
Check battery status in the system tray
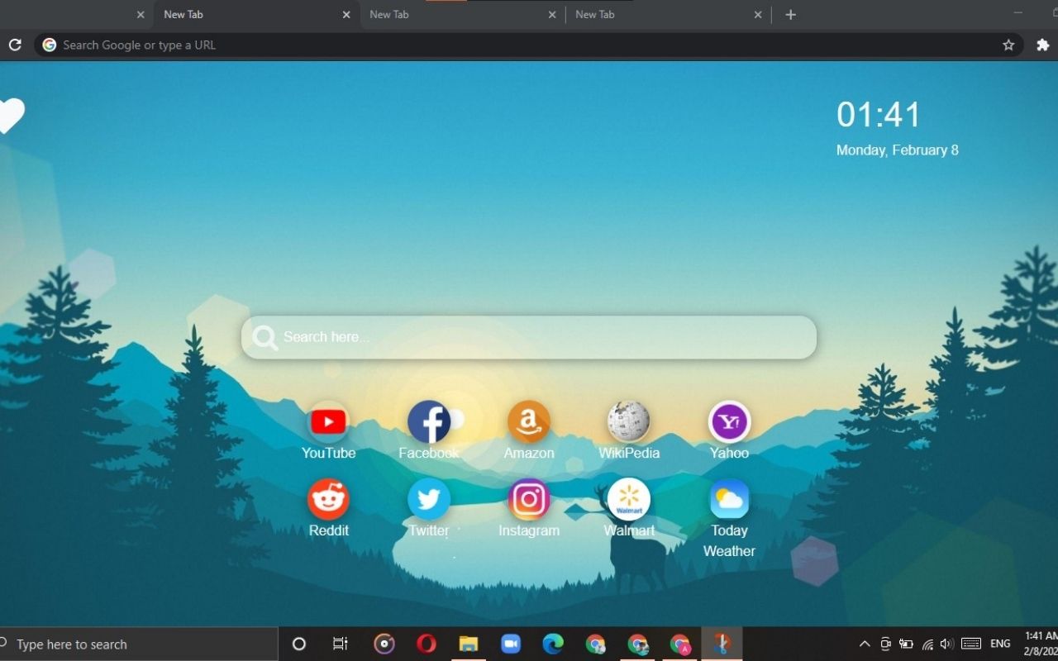pyautogui.click(x=906, y=644)
